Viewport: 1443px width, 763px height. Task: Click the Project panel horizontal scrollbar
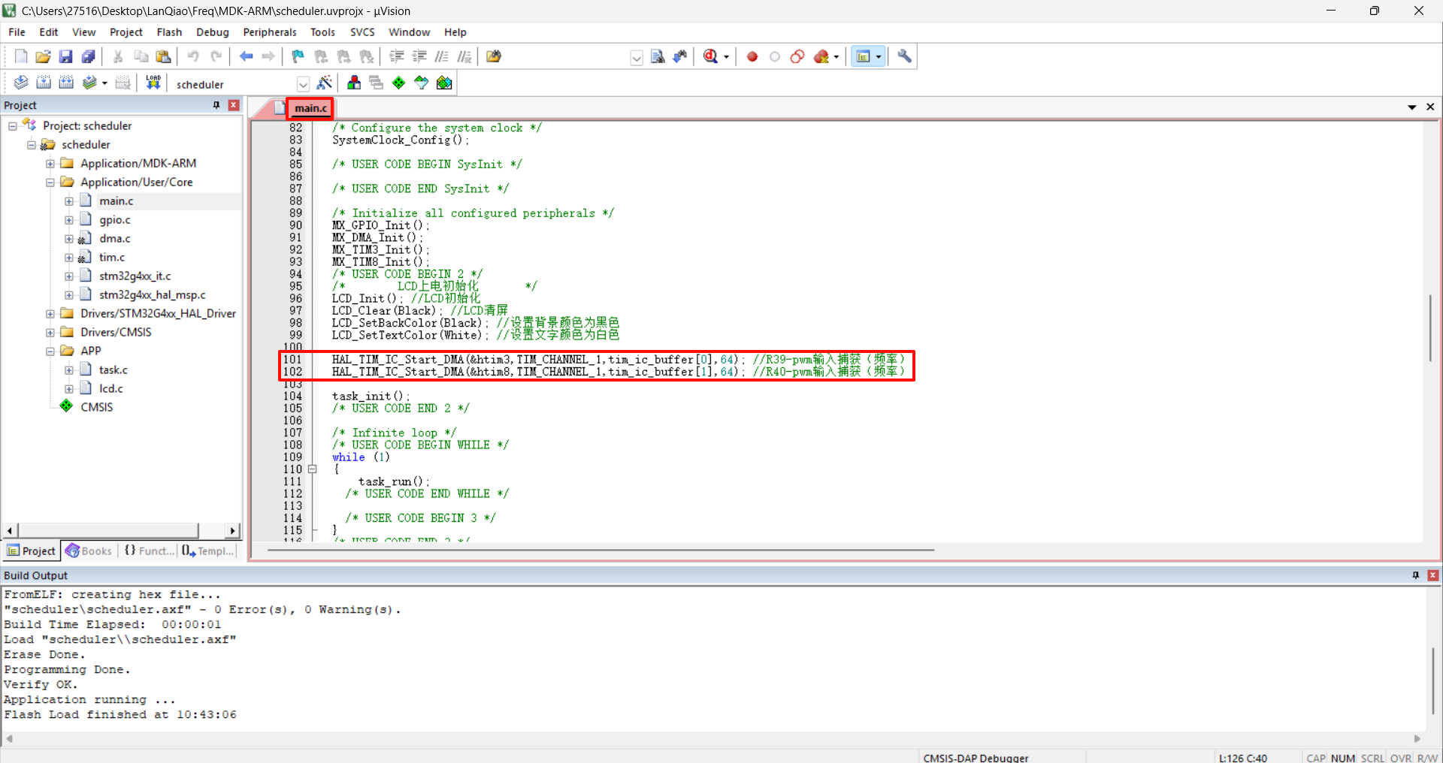coord(107,530)
